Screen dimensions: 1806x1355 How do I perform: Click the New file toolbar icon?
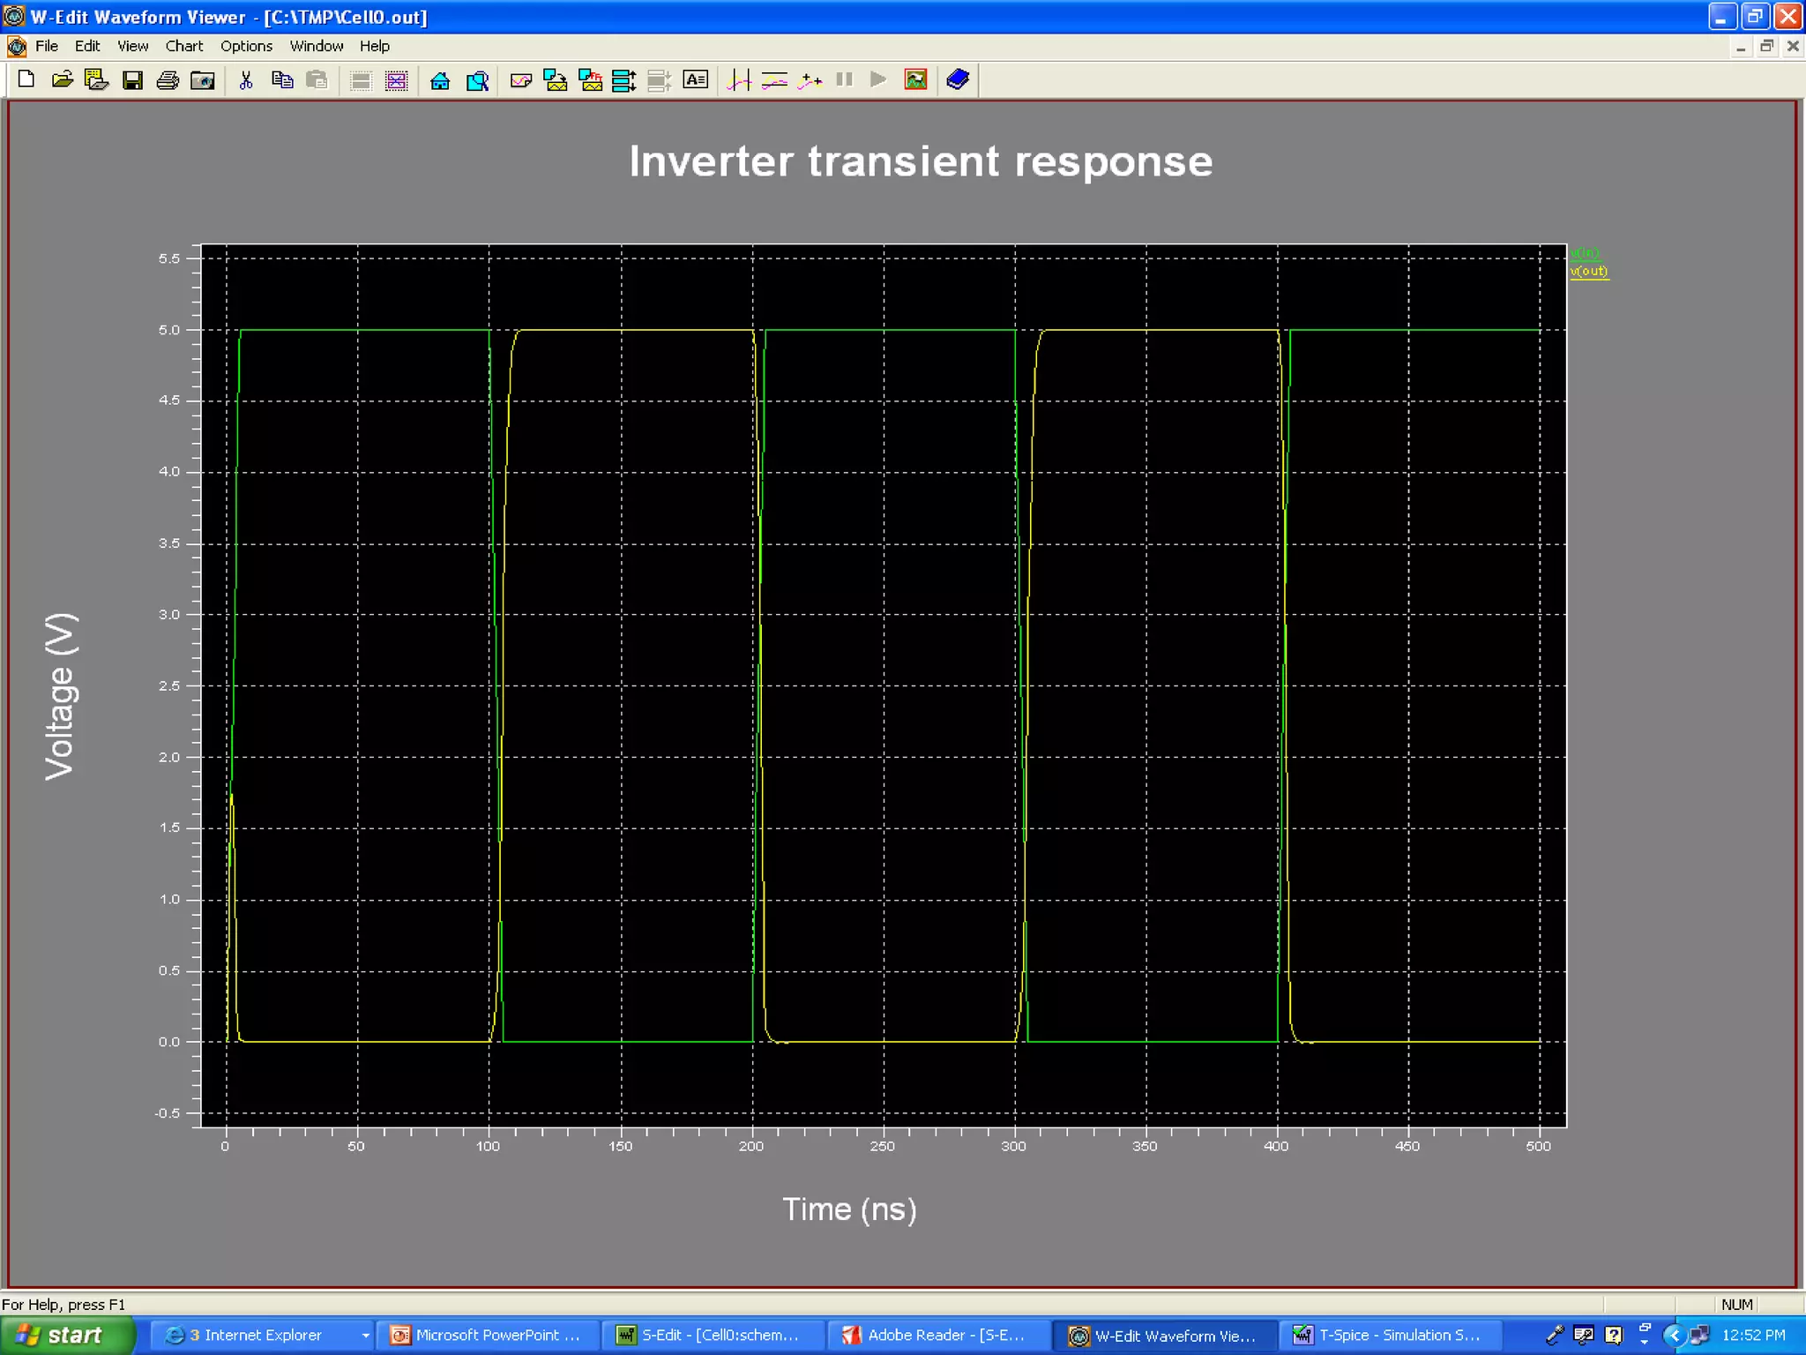pos(26,80)
